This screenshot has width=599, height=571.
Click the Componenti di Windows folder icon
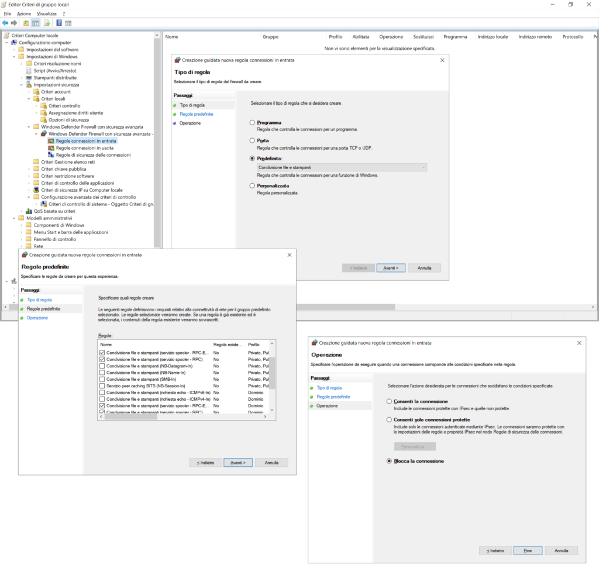tap(29, 225)
